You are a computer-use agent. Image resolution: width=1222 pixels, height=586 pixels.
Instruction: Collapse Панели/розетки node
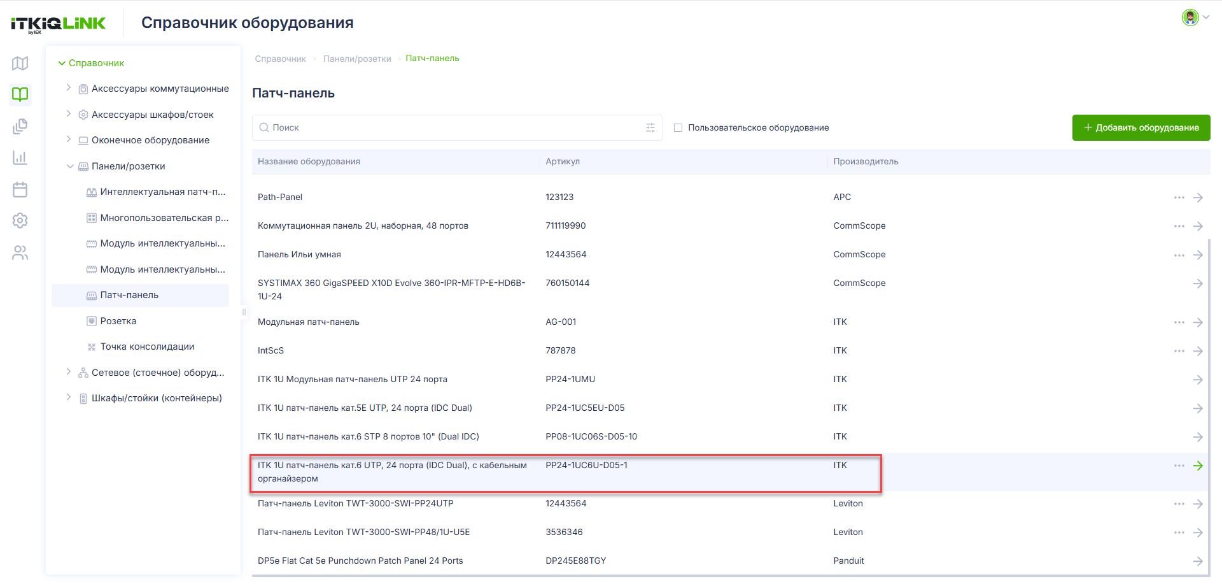70,166
